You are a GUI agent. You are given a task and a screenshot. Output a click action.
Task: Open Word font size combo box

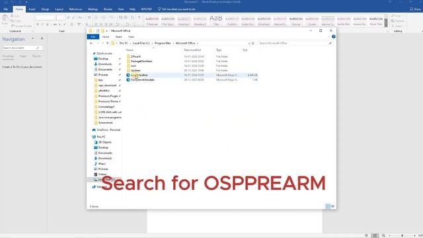tap(61, 18)
